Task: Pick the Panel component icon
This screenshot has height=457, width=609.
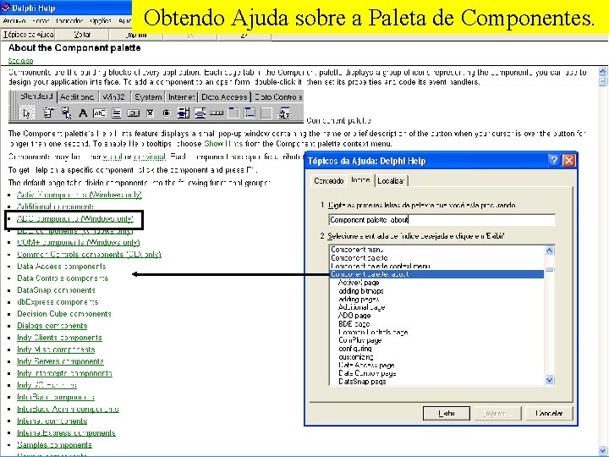Action: coord(266,113)
